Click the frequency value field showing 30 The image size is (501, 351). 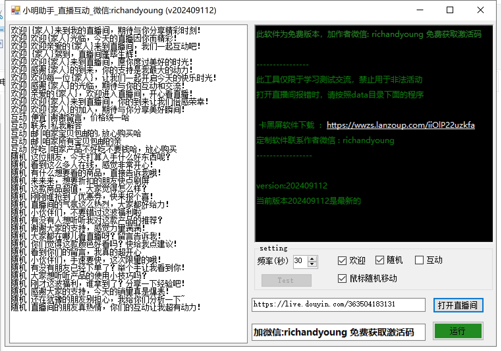[x=300, y=261]
